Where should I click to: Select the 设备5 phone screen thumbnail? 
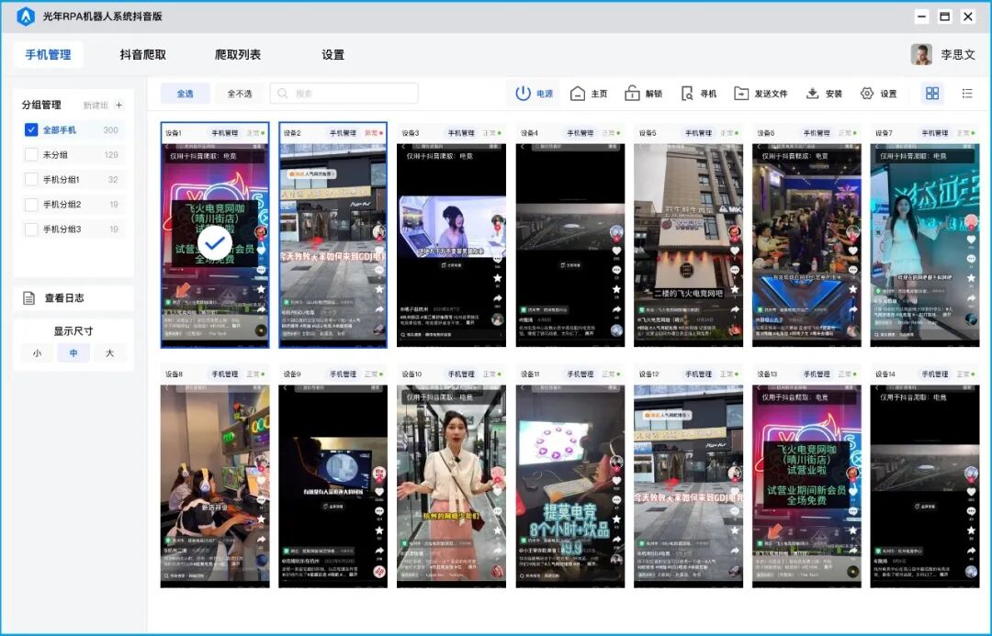(688, 245)
